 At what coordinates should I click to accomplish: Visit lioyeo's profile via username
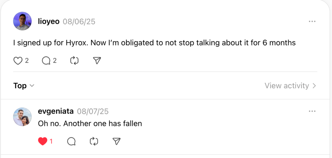click(49, 21)
